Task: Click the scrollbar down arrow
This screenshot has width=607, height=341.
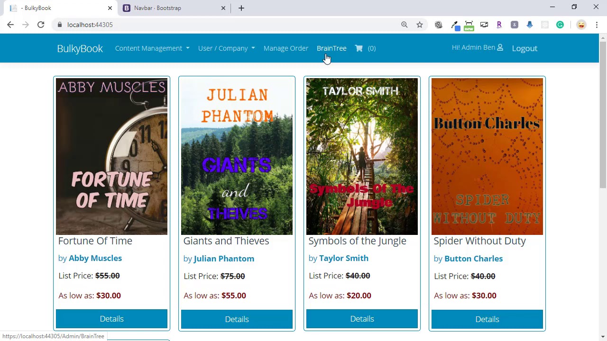Action: click(603, 337)
